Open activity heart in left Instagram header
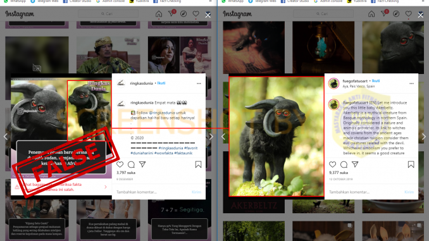 point(196,14)
